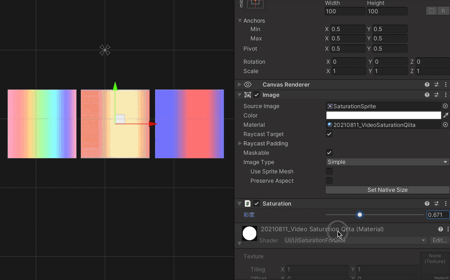Toggle the Raycast Target checkbox
Viewport: 450px width, 280px height.
click(329, 134)
